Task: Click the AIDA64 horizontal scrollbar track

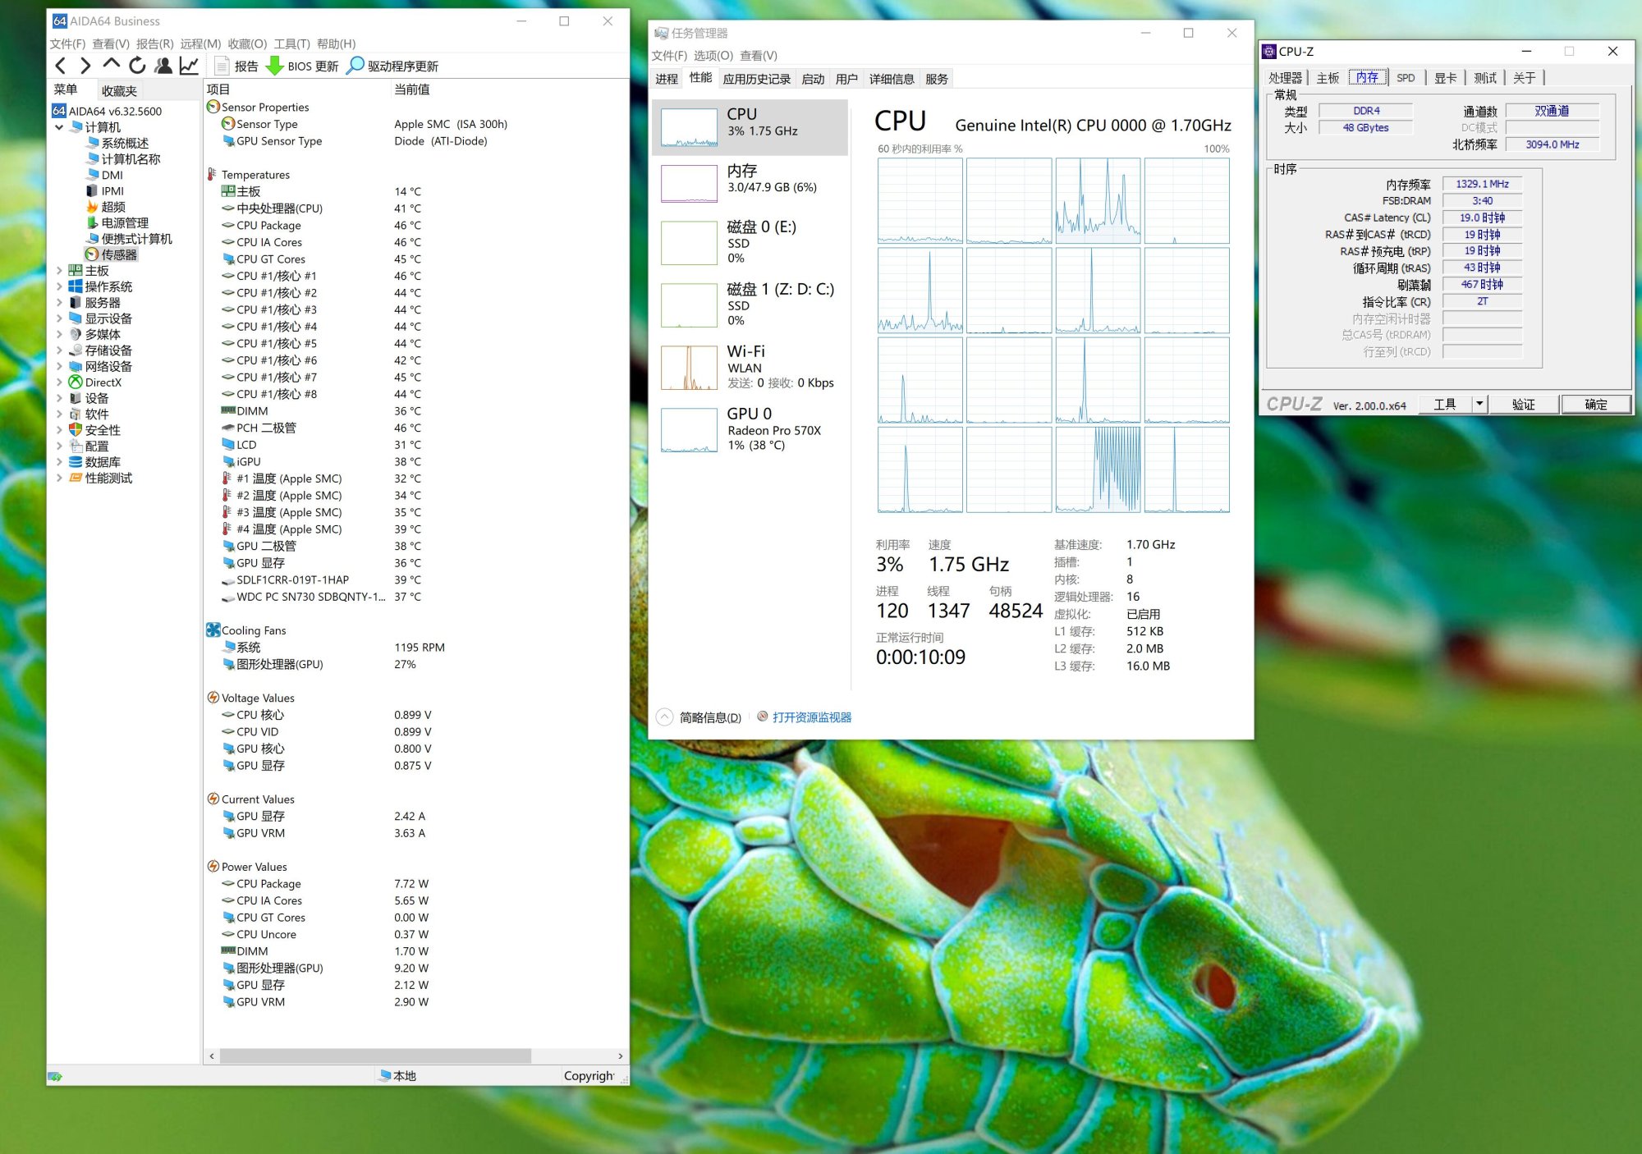Action: pos(575,1056)
